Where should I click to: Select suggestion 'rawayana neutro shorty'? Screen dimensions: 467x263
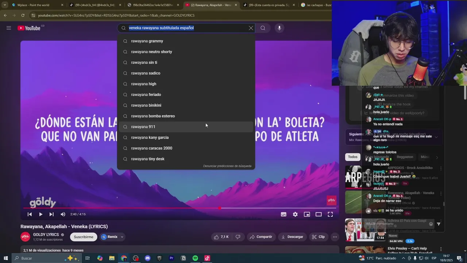tap(186, 52)
